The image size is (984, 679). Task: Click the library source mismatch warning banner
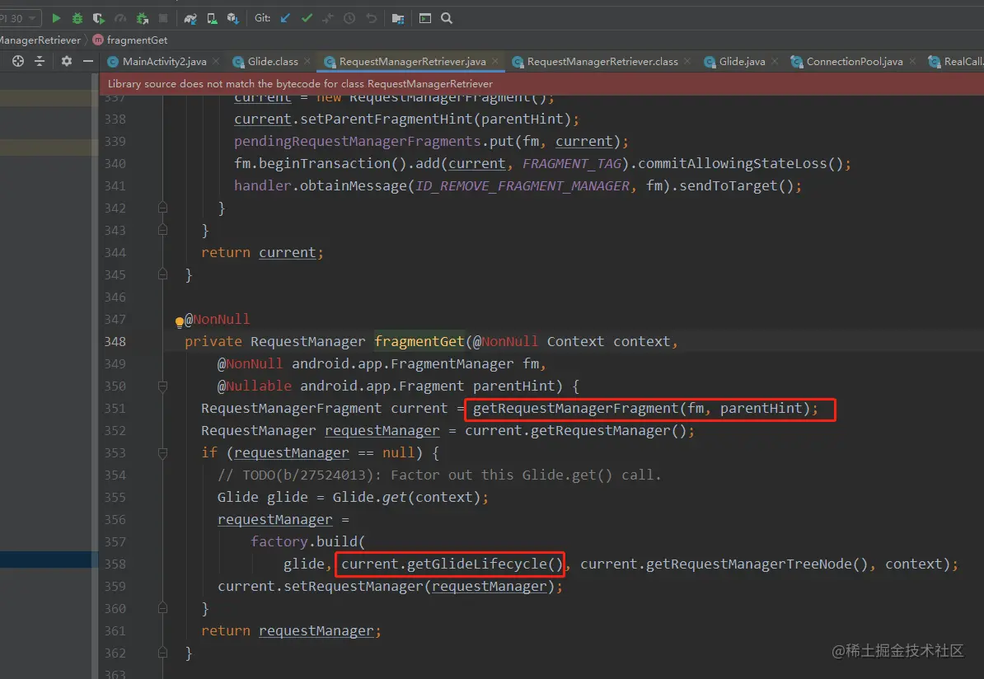pyautogui.click(x=541, y=84)
